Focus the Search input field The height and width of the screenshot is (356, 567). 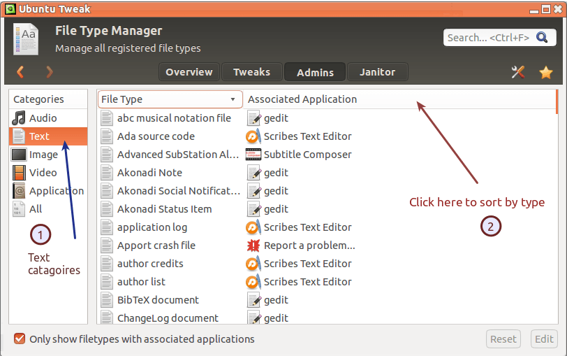point(499,37)
